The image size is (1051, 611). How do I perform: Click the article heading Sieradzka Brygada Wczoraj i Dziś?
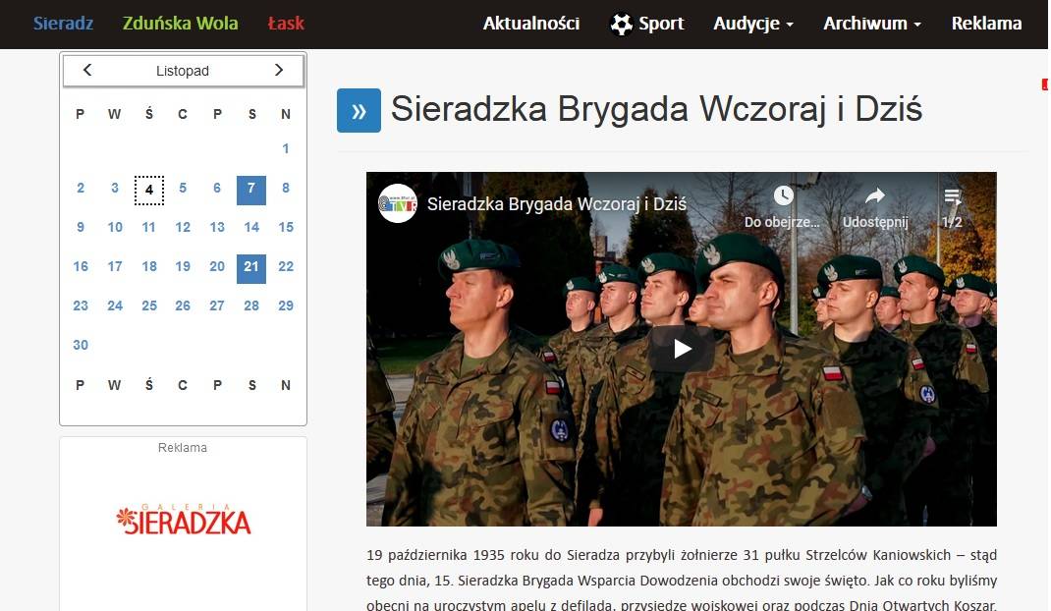pyautogui.click(x=656, y=109)
